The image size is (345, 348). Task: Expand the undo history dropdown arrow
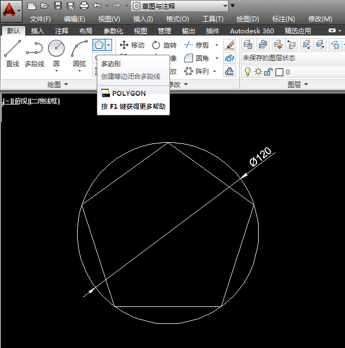tap(107, 6)
